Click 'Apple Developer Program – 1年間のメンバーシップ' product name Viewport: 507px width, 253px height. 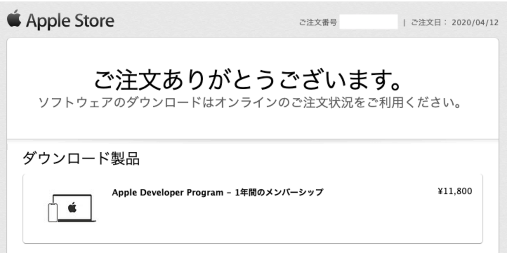[218, 192]
